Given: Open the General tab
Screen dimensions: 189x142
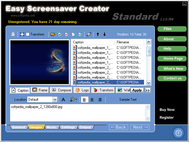Looking at the screenshot, I should (x=19, y=127).
